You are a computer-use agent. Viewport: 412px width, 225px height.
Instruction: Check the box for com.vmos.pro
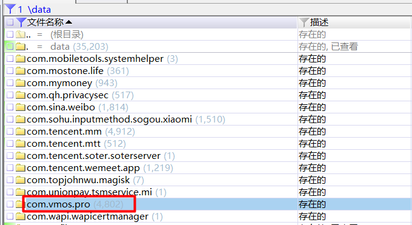[x=10, y=204]
